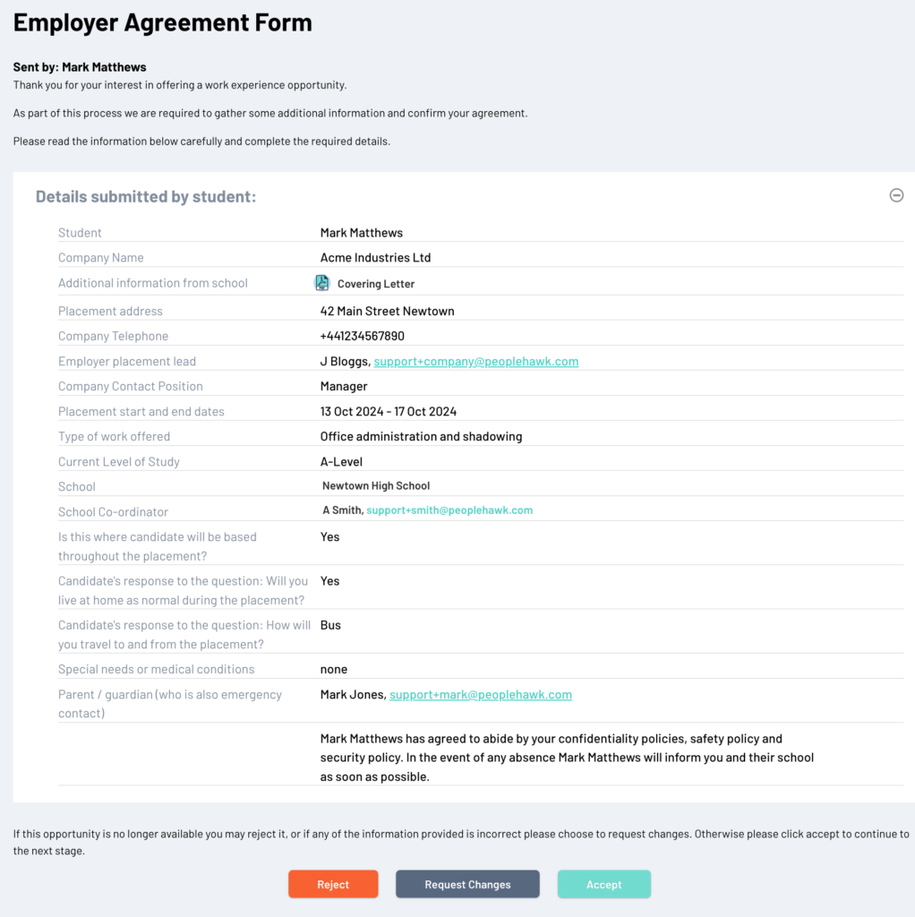Click the Details submitted by student heading
This screenshot has height=917, width=915.
coord(146,196)
